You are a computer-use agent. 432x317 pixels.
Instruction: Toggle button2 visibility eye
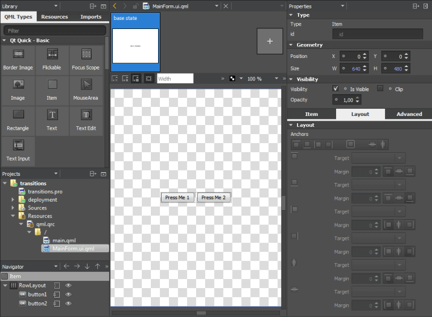[68, 304]
